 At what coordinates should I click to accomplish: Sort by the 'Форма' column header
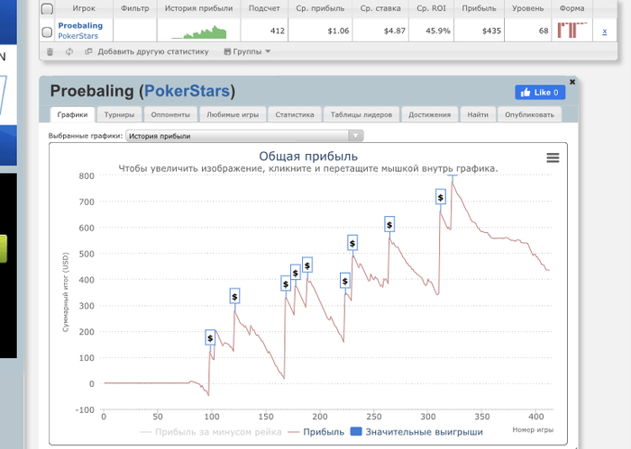[x=572, y=8]
